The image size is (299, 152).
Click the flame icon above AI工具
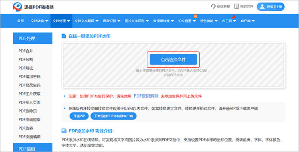tap(234, 17)
